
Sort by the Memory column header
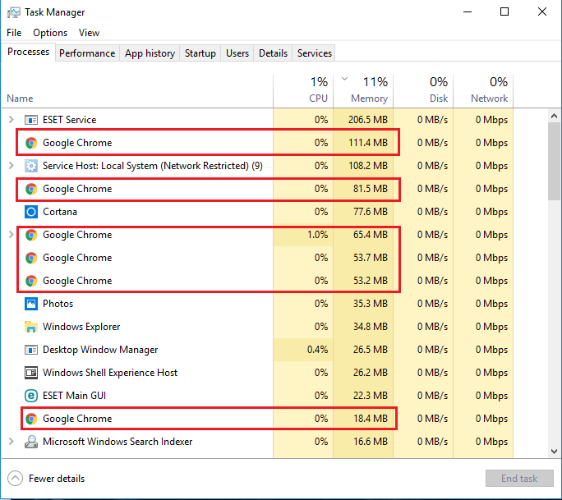click(363, 91)
